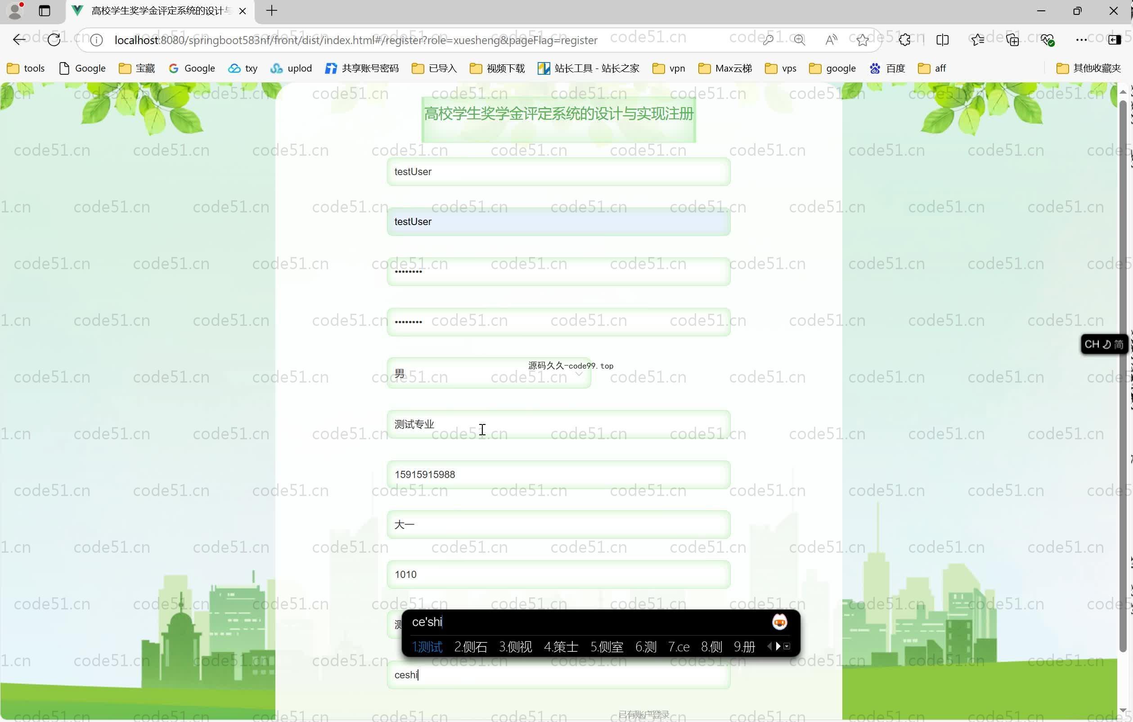Click first testUser account field

pyautogui.click(x=558, y=172)
